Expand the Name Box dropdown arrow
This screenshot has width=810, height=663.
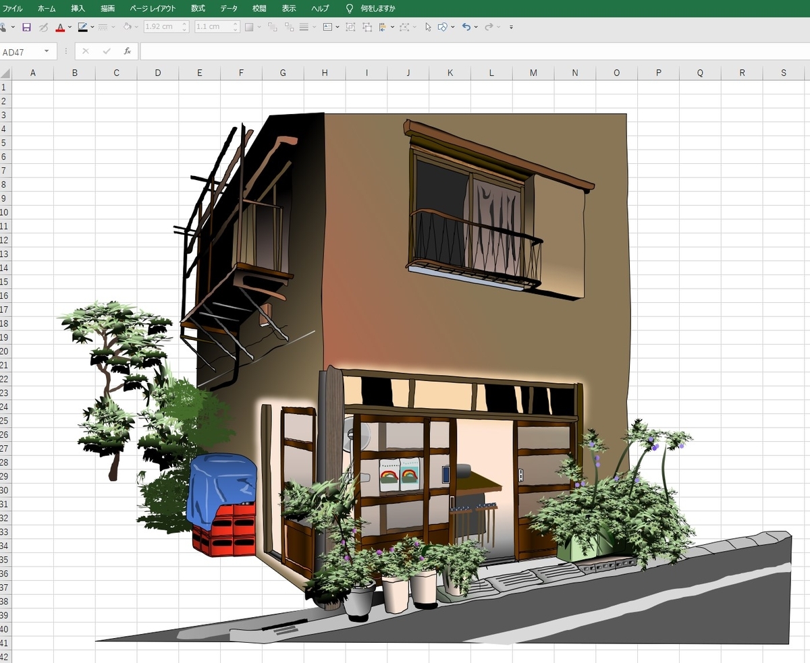pos(47,51)
